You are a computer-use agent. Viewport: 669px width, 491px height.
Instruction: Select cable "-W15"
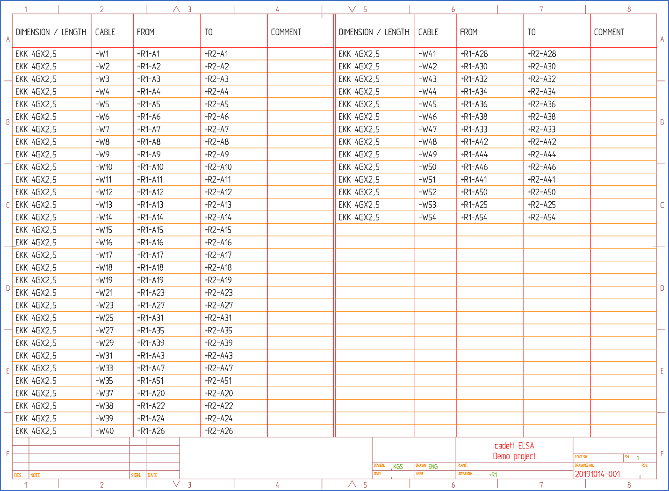(x=104, y=230)
